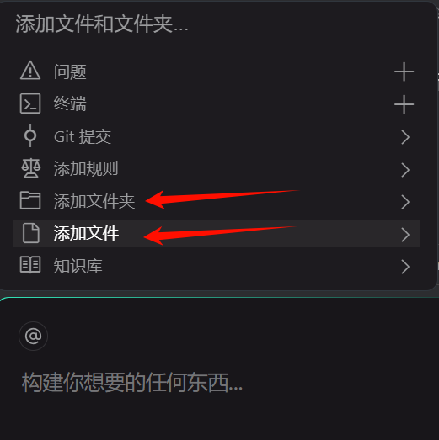
Task: Expand the 添加文件夹 submenu chevron
Action: tap(405, 202)
